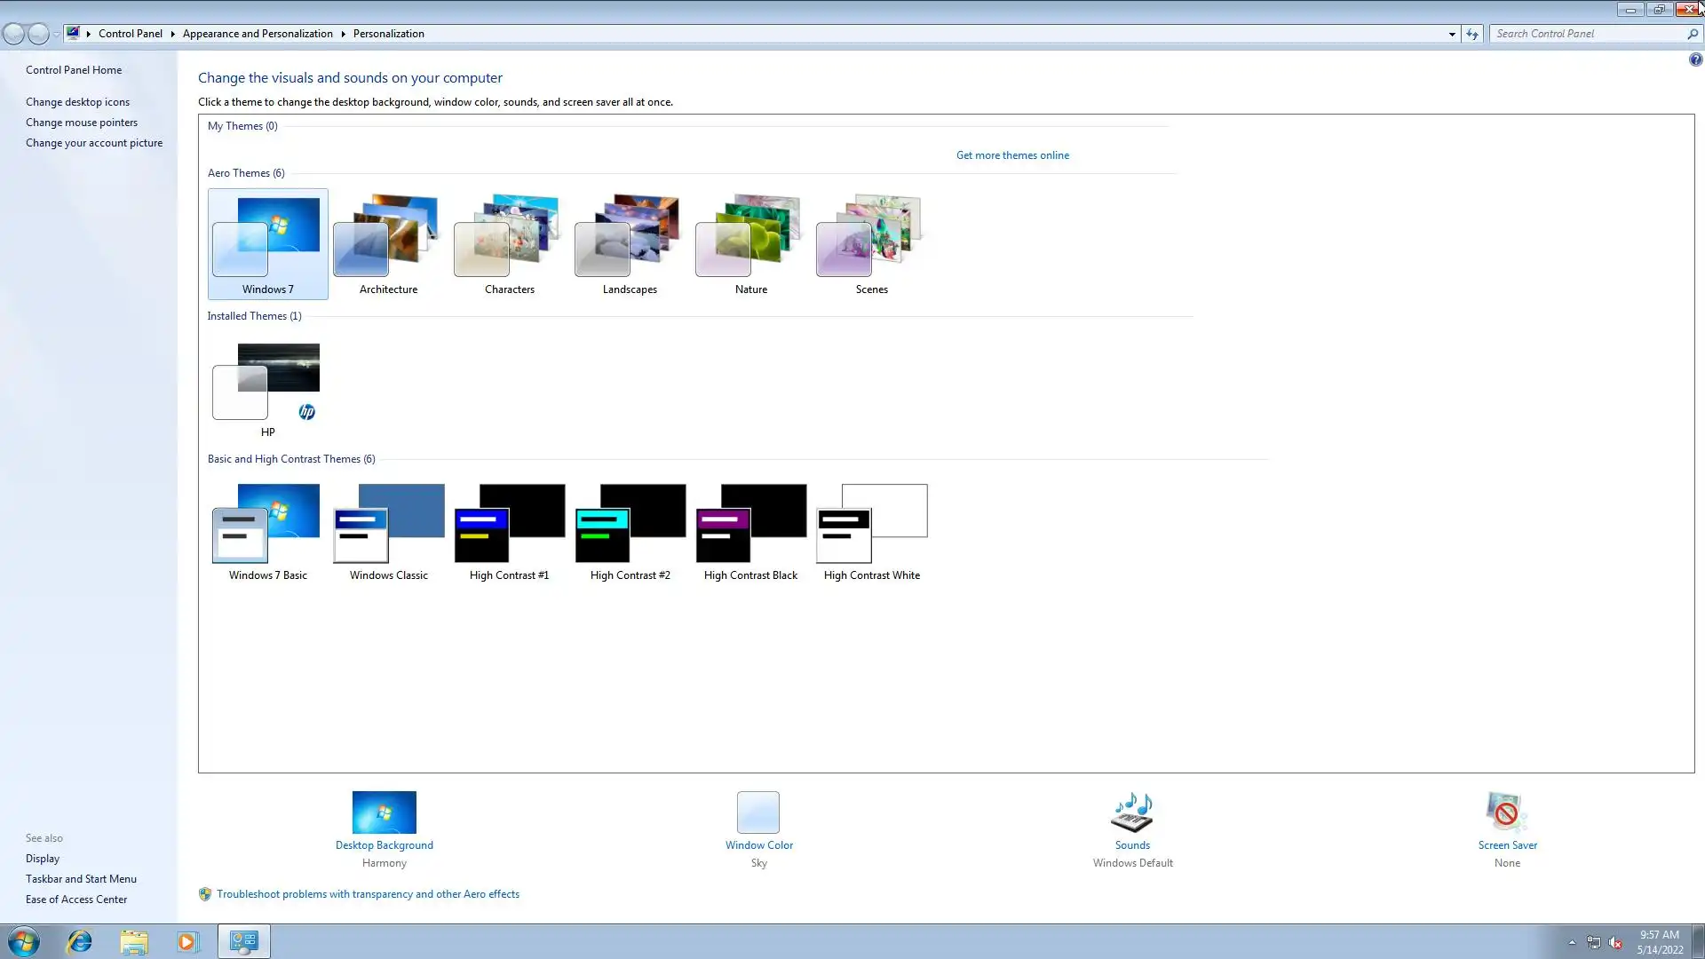The image size is (1705, 959).
Task: Open the Desktop Background settings icon
Action: click(384, 812)
